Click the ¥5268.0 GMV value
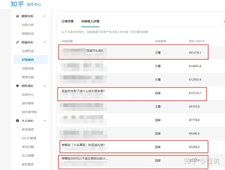This screenshot has width=225, height=170. 194,147
